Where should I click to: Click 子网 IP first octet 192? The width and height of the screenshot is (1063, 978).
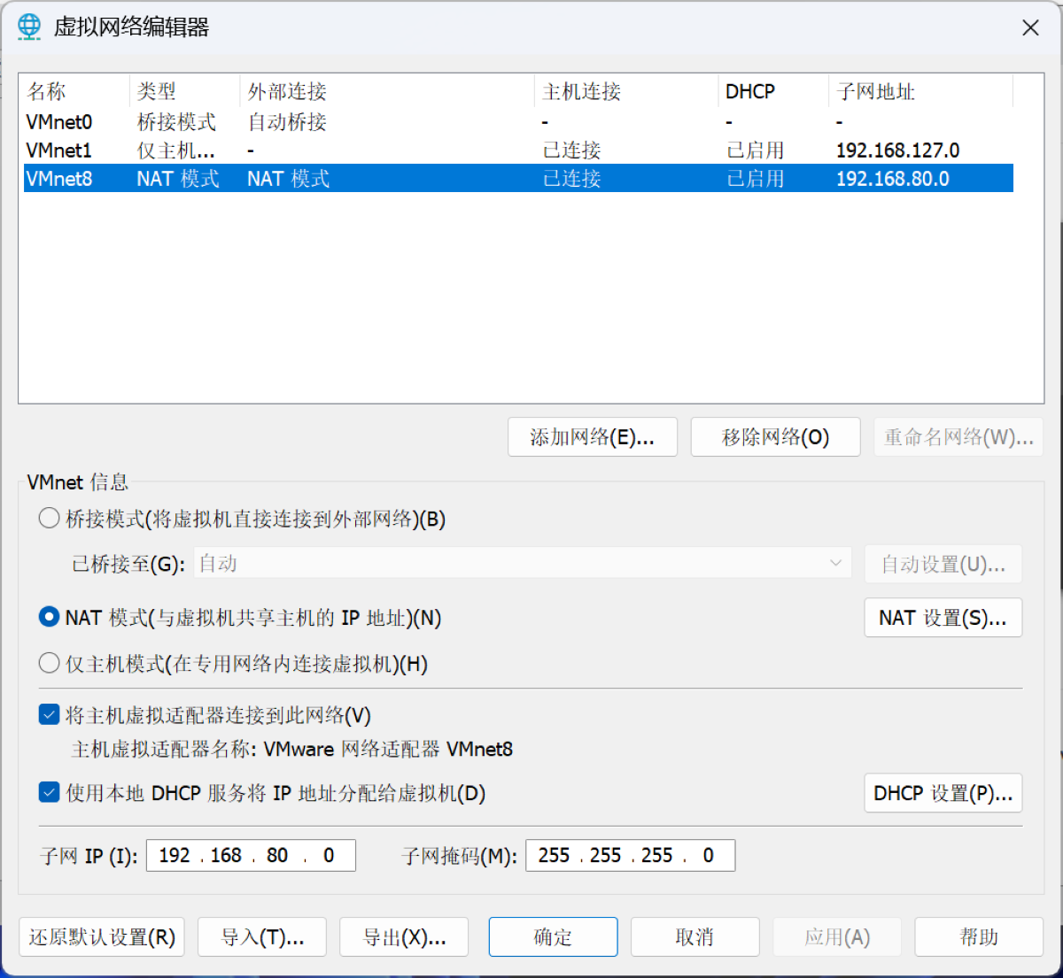tap(175, 855)
